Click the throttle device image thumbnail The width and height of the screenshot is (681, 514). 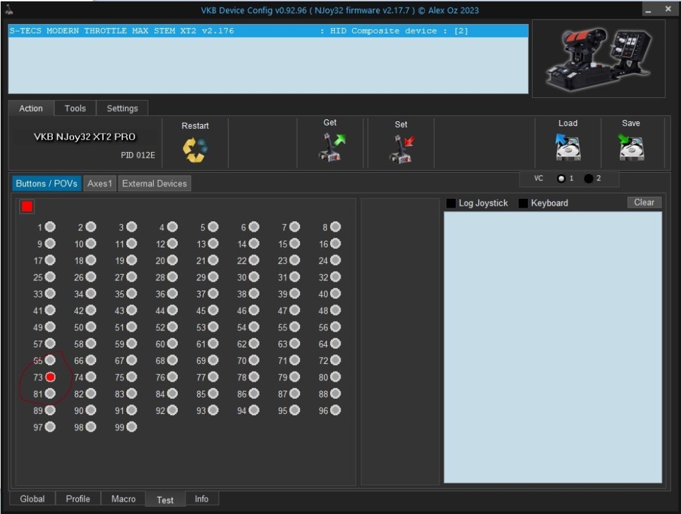pos(598,58)
